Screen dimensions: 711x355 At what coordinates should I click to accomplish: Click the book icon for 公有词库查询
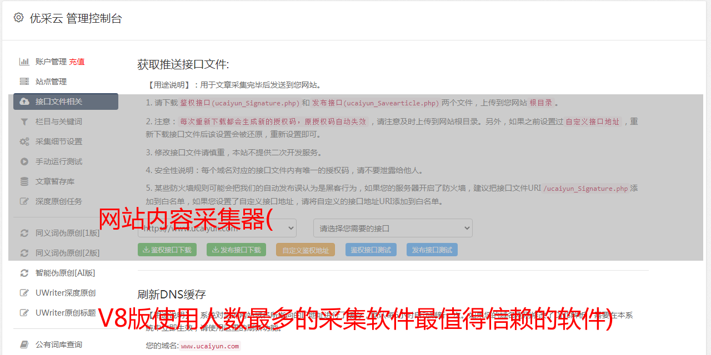coord(24,344)
